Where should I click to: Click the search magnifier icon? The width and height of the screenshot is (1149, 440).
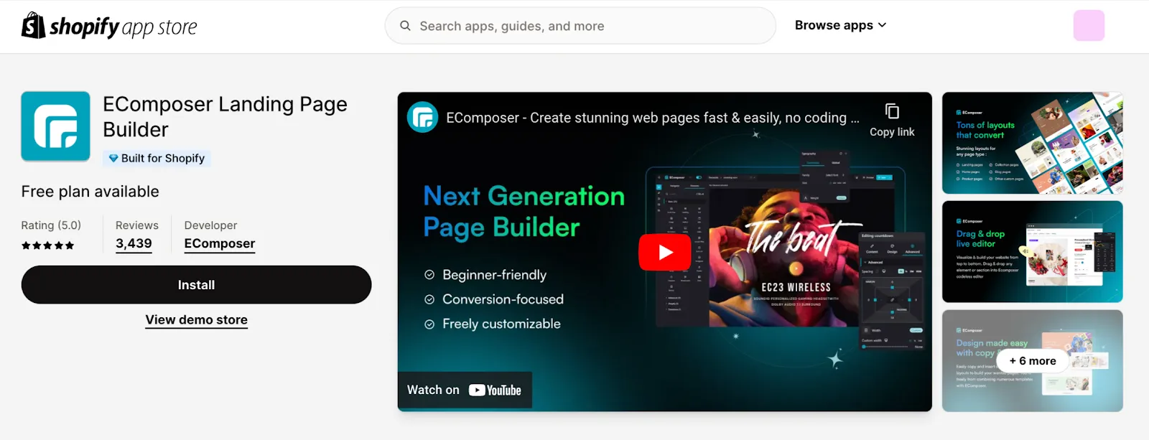[x=405, y=26]
